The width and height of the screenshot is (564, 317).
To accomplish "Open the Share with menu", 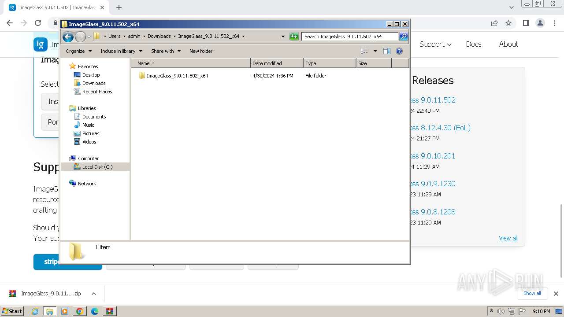I will pyautogui.click(x=166, y=51).
